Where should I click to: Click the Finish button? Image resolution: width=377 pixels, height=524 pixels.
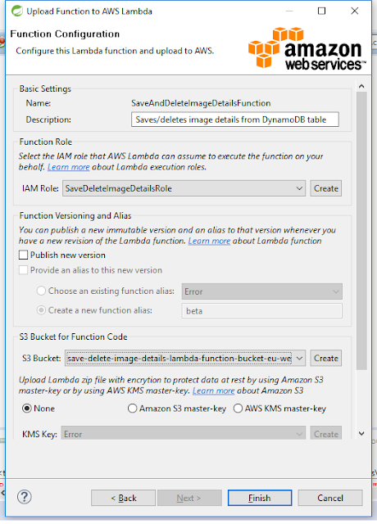260,498
